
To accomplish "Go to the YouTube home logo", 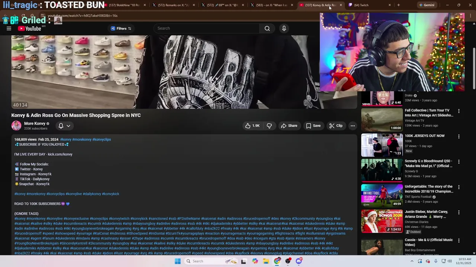I will coord(29,29).
